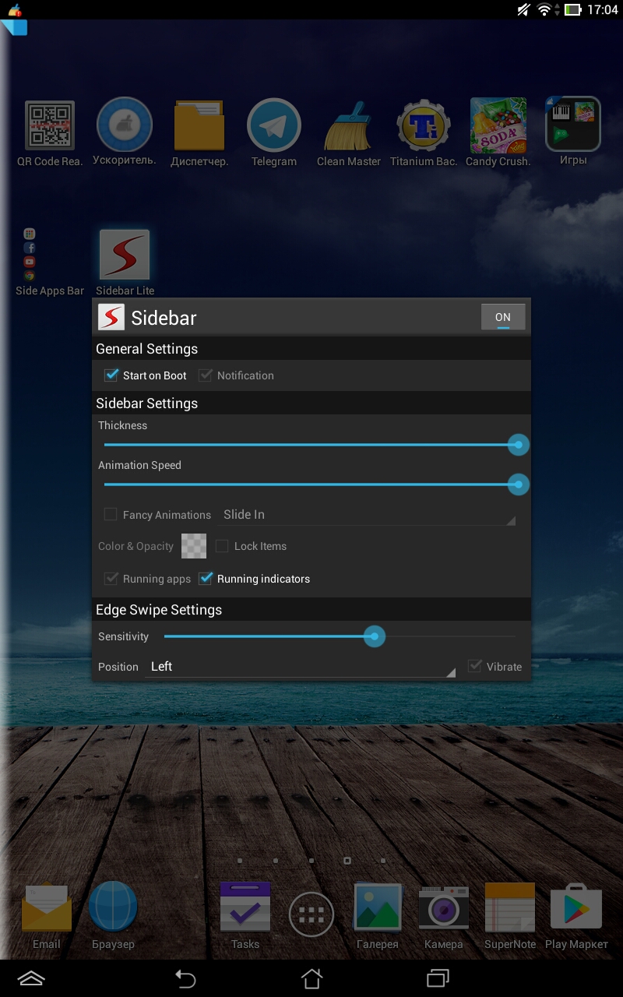Tap the notification icon in the status bar

(x=15, y=10)
